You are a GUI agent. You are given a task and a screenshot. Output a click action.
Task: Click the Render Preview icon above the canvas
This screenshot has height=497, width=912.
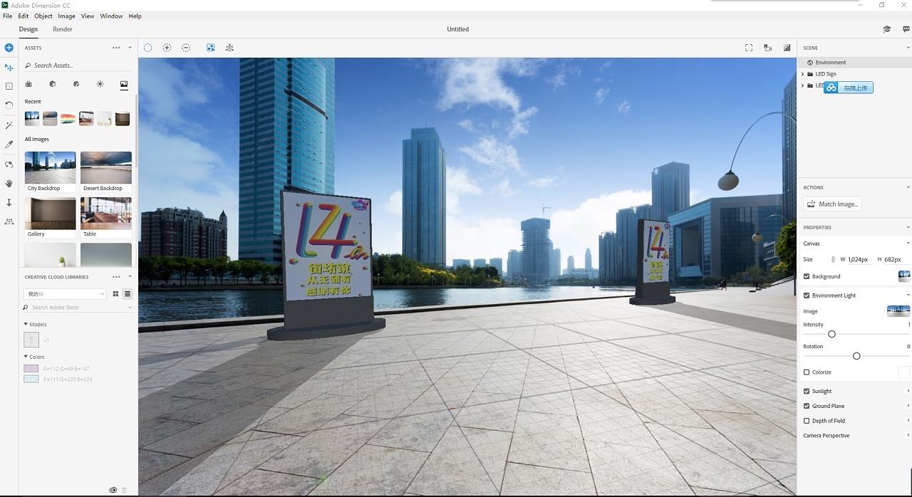787,48
